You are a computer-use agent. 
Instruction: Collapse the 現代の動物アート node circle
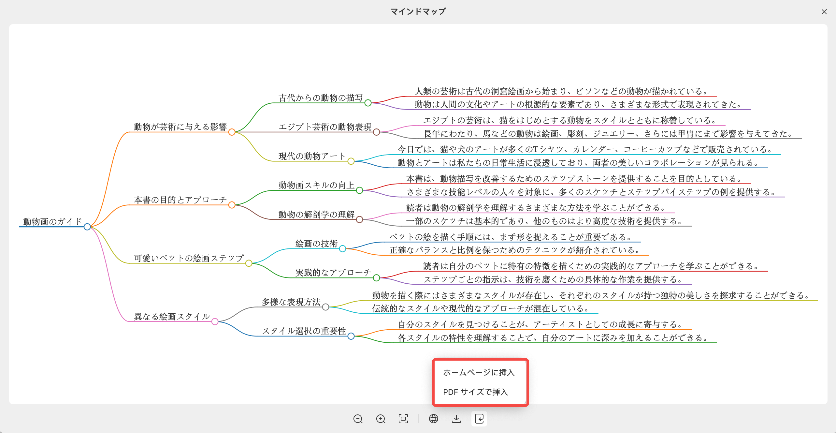(x=351, y=161)
